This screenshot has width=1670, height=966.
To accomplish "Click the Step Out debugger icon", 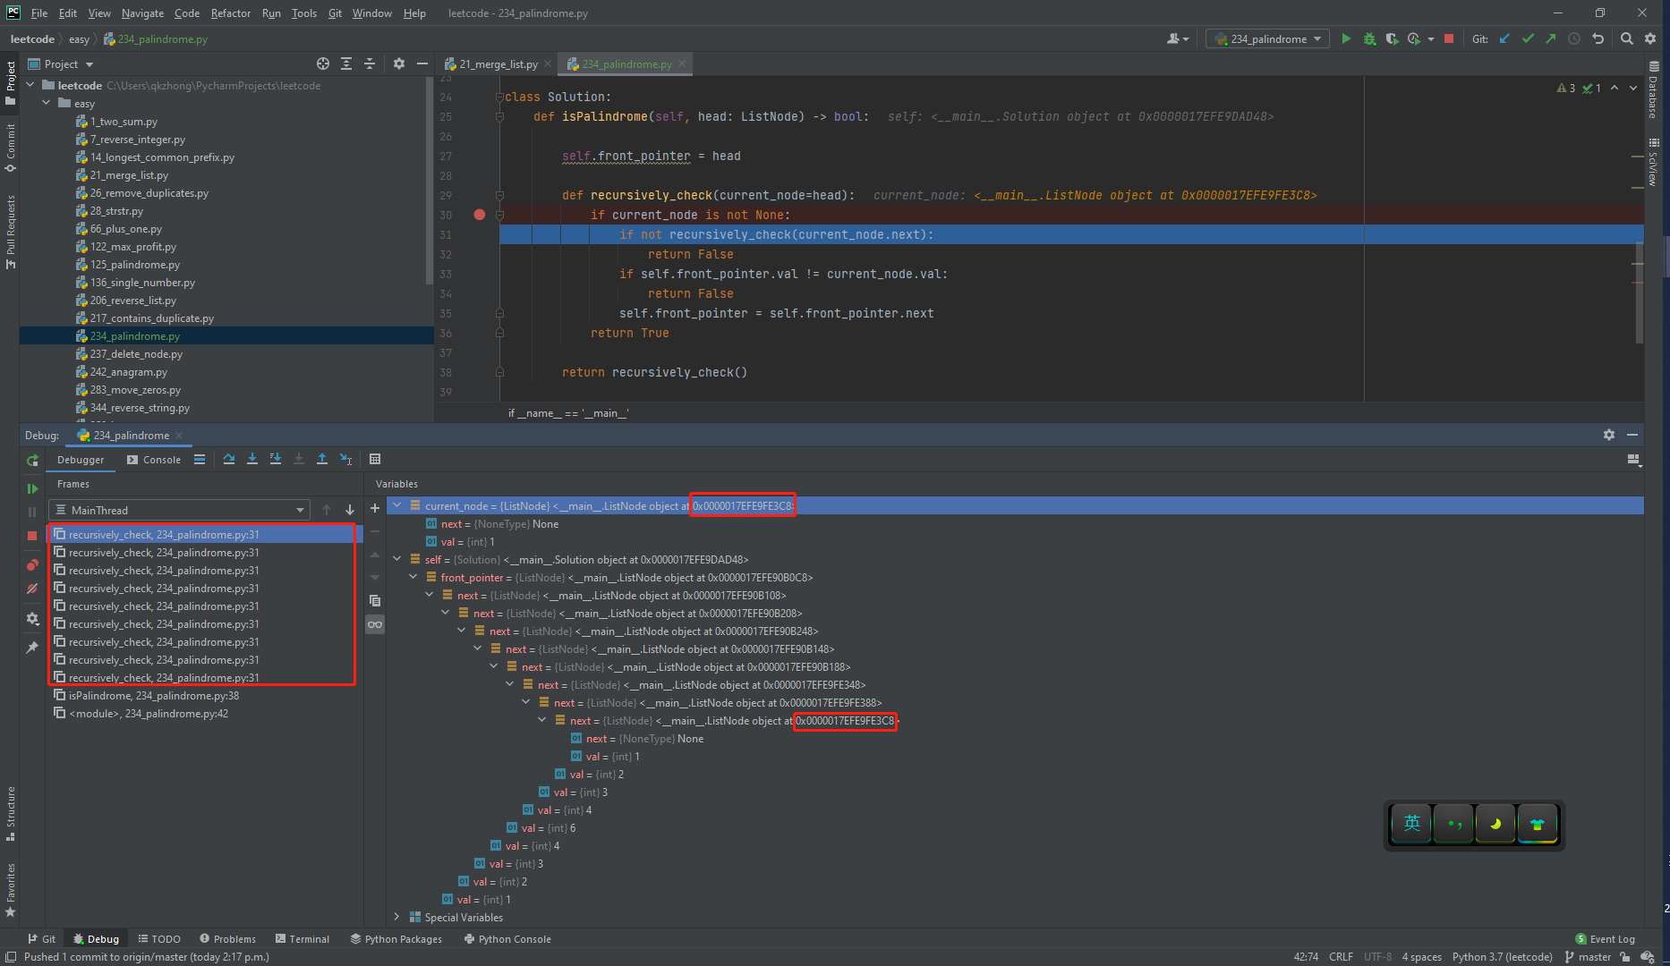I will (322, 459).
